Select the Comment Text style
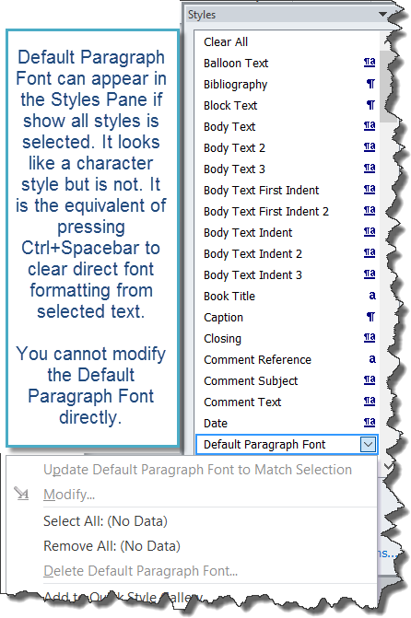The width and height of the screenshot is (411, 618). [x=242, y=402]
